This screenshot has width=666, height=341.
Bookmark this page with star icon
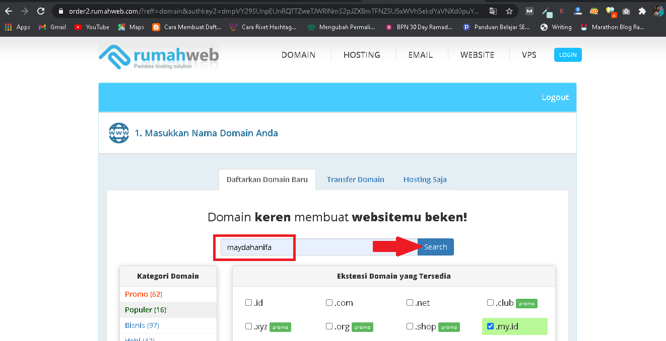509,11
